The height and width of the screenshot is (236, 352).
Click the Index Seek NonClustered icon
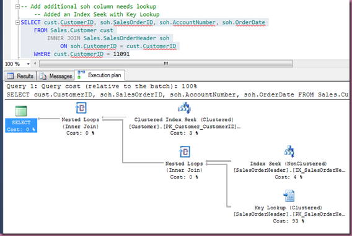point(289,151)
